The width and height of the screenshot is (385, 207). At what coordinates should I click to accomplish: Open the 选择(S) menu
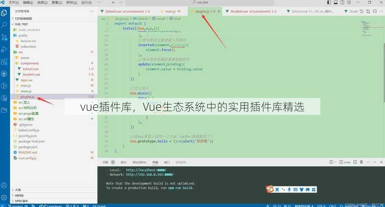pyautogui.click(x=42, y=2)
